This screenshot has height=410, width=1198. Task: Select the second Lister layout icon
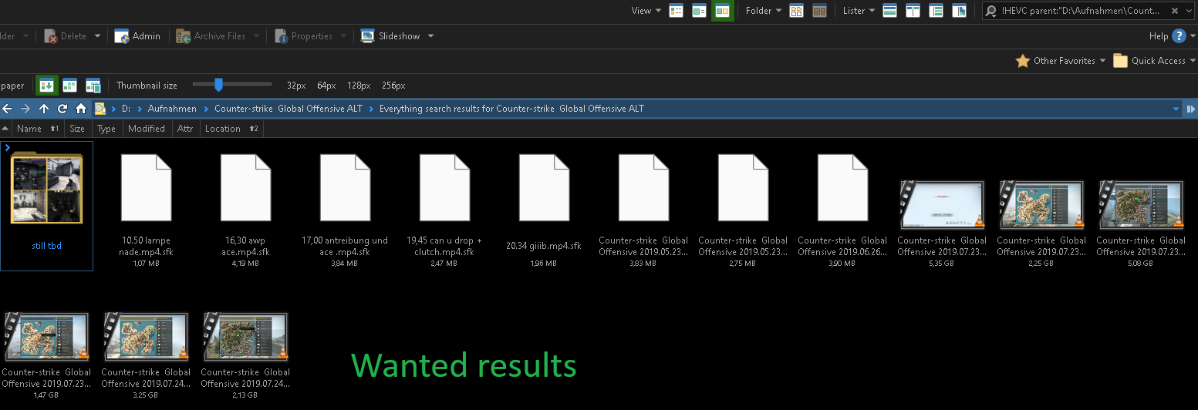[913, 11]
